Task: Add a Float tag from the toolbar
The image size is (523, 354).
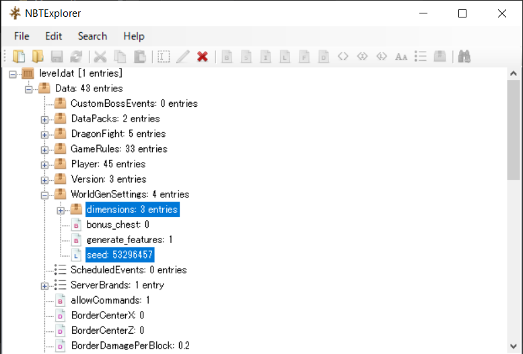Action: click(304, 56)
